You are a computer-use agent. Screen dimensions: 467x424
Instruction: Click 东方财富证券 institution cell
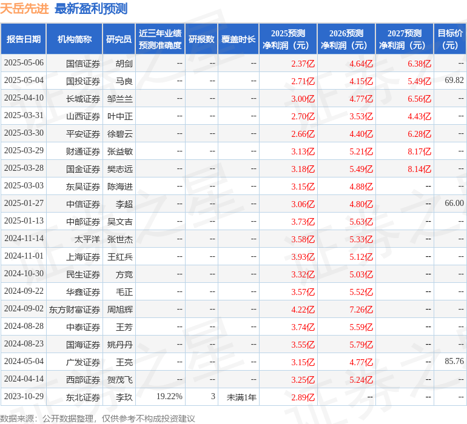(75, 310)
